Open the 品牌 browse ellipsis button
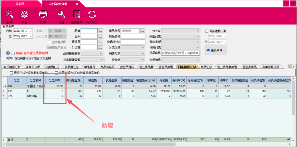 [x=101, y=31]
